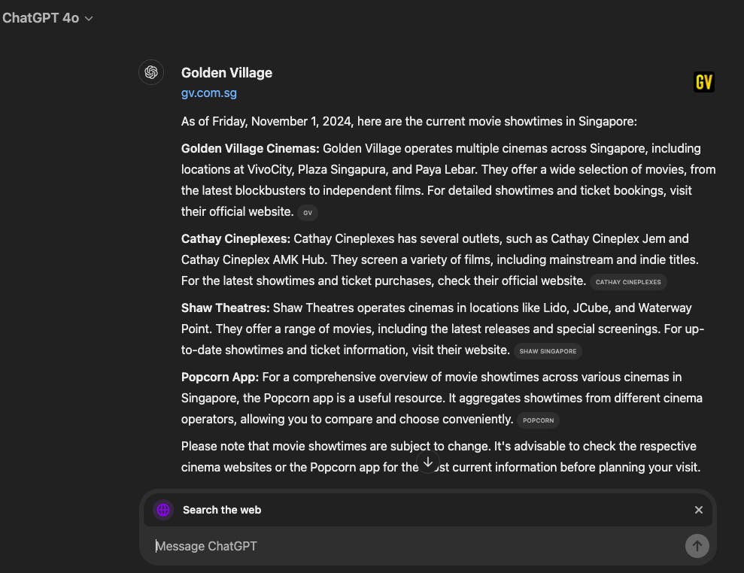The image size is (744, 573).
Task: Open the CATHAY CINEPLEXES source citation chip
Action: 628,282
